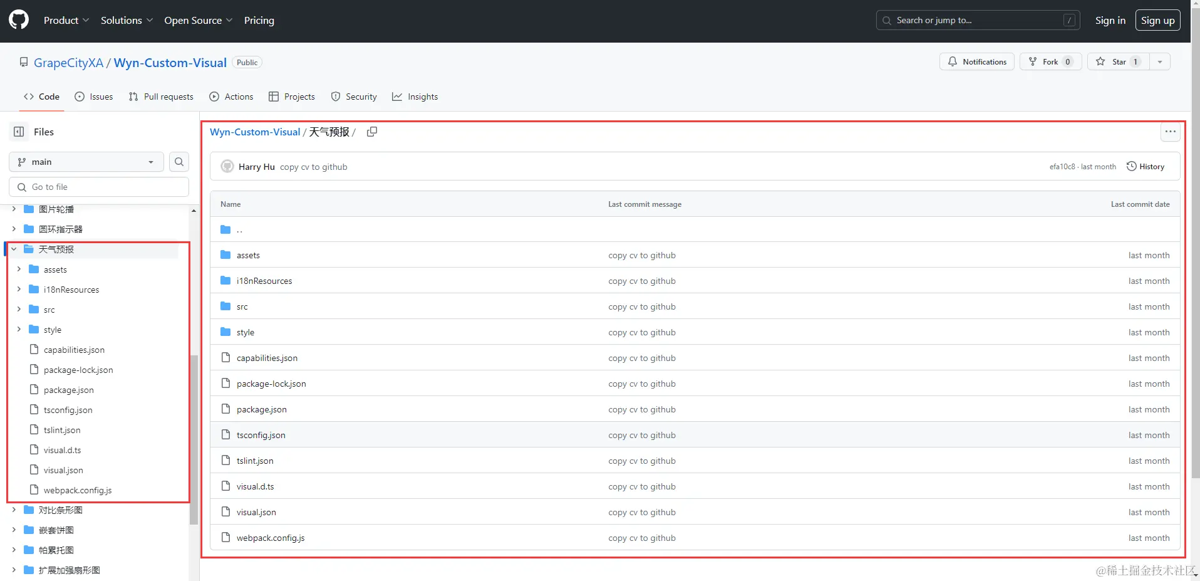The width and height of the screenshot is (1200, 581).
Task: Click the tsconfig.json file icon in table
Action: tap(225, 434)
